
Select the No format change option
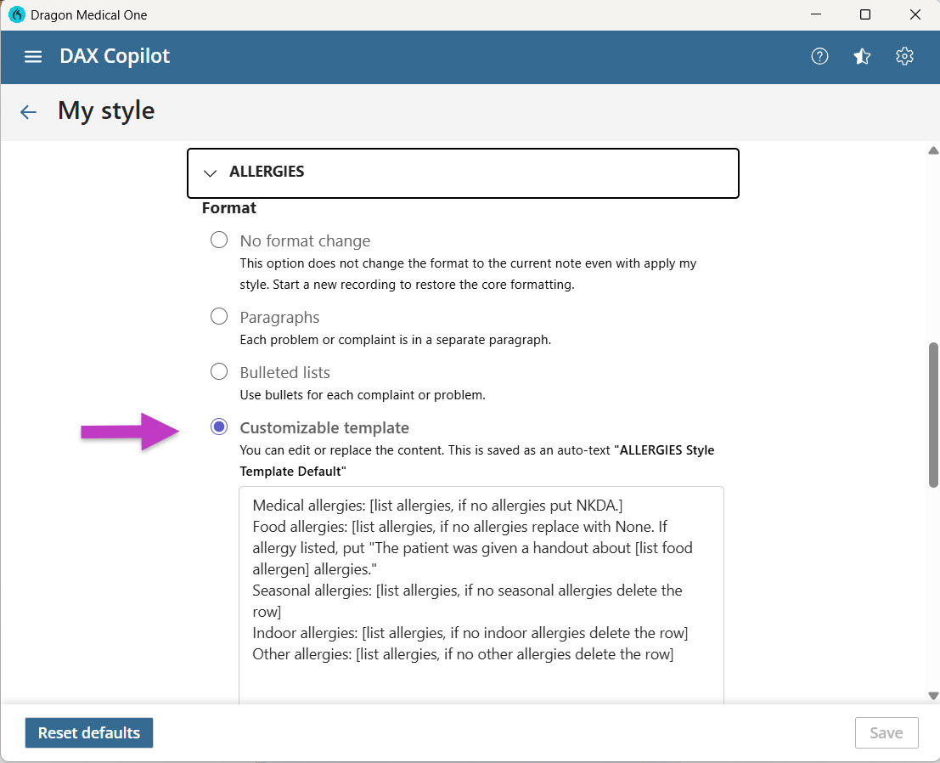point(219,240)
